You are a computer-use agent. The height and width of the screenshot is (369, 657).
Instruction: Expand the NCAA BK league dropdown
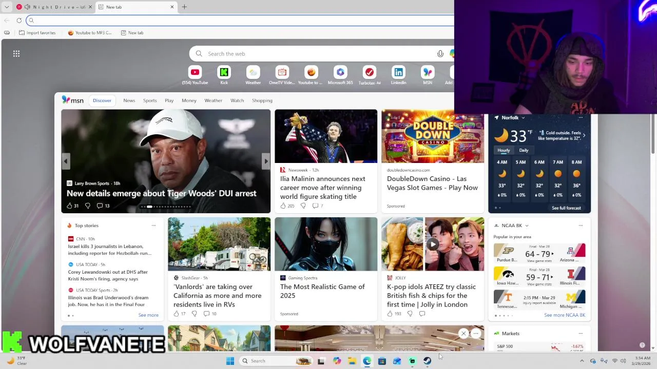click(x=527, y=225)
